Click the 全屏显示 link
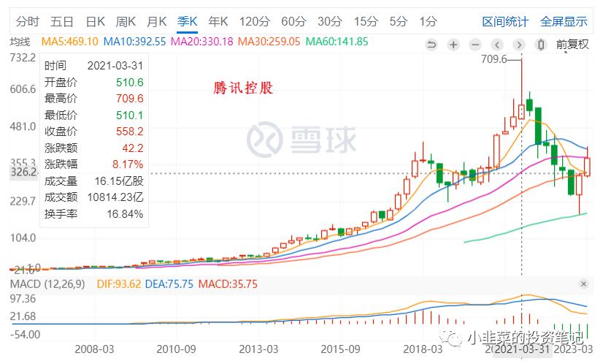This screenshot has width=603, height=364. pyautogui.click(x=564, y=22)
